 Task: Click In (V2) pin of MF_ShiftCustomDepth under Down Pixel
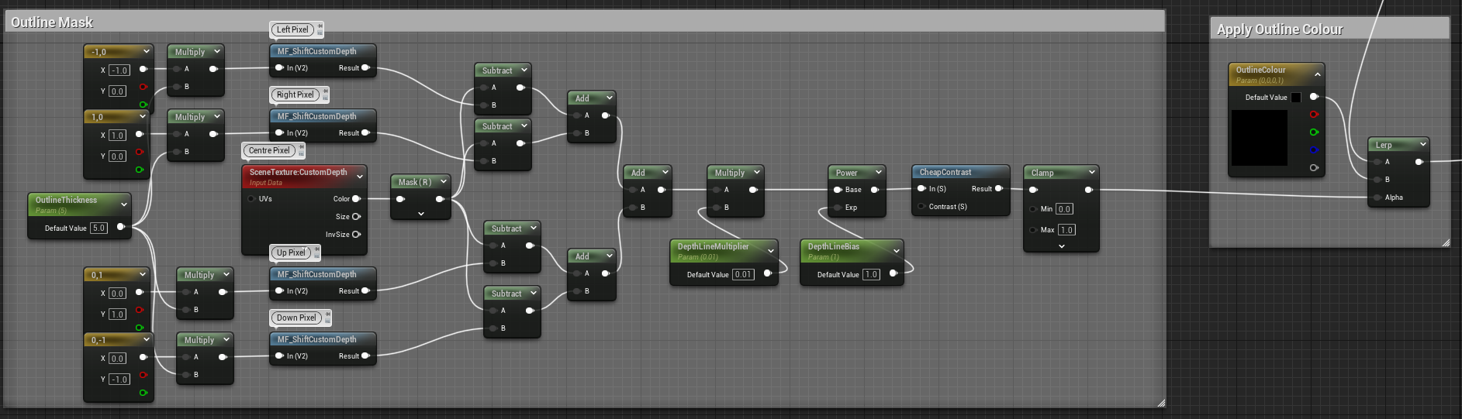279,356
